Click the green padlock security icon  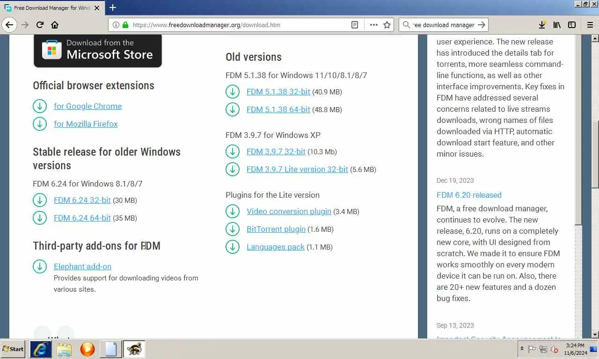125,25
